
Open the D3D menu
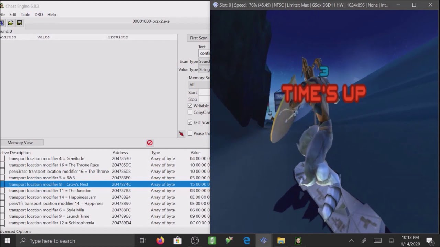click(x=39, y=15)
